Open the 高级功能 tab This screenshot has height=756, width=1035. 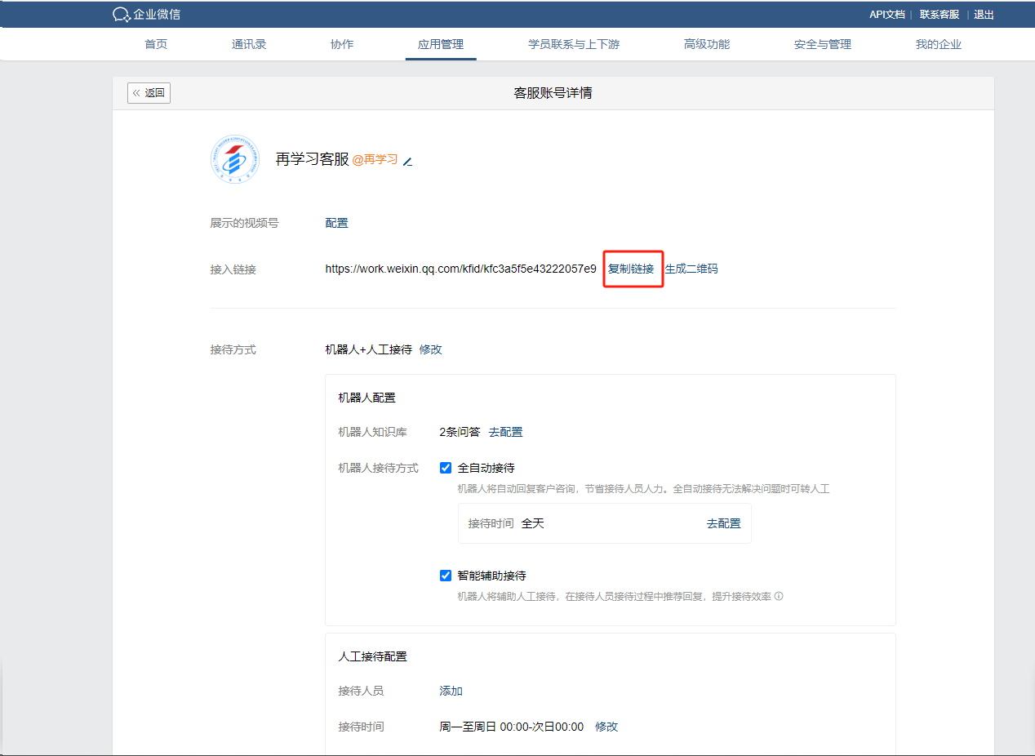click(x=707, y=44)
